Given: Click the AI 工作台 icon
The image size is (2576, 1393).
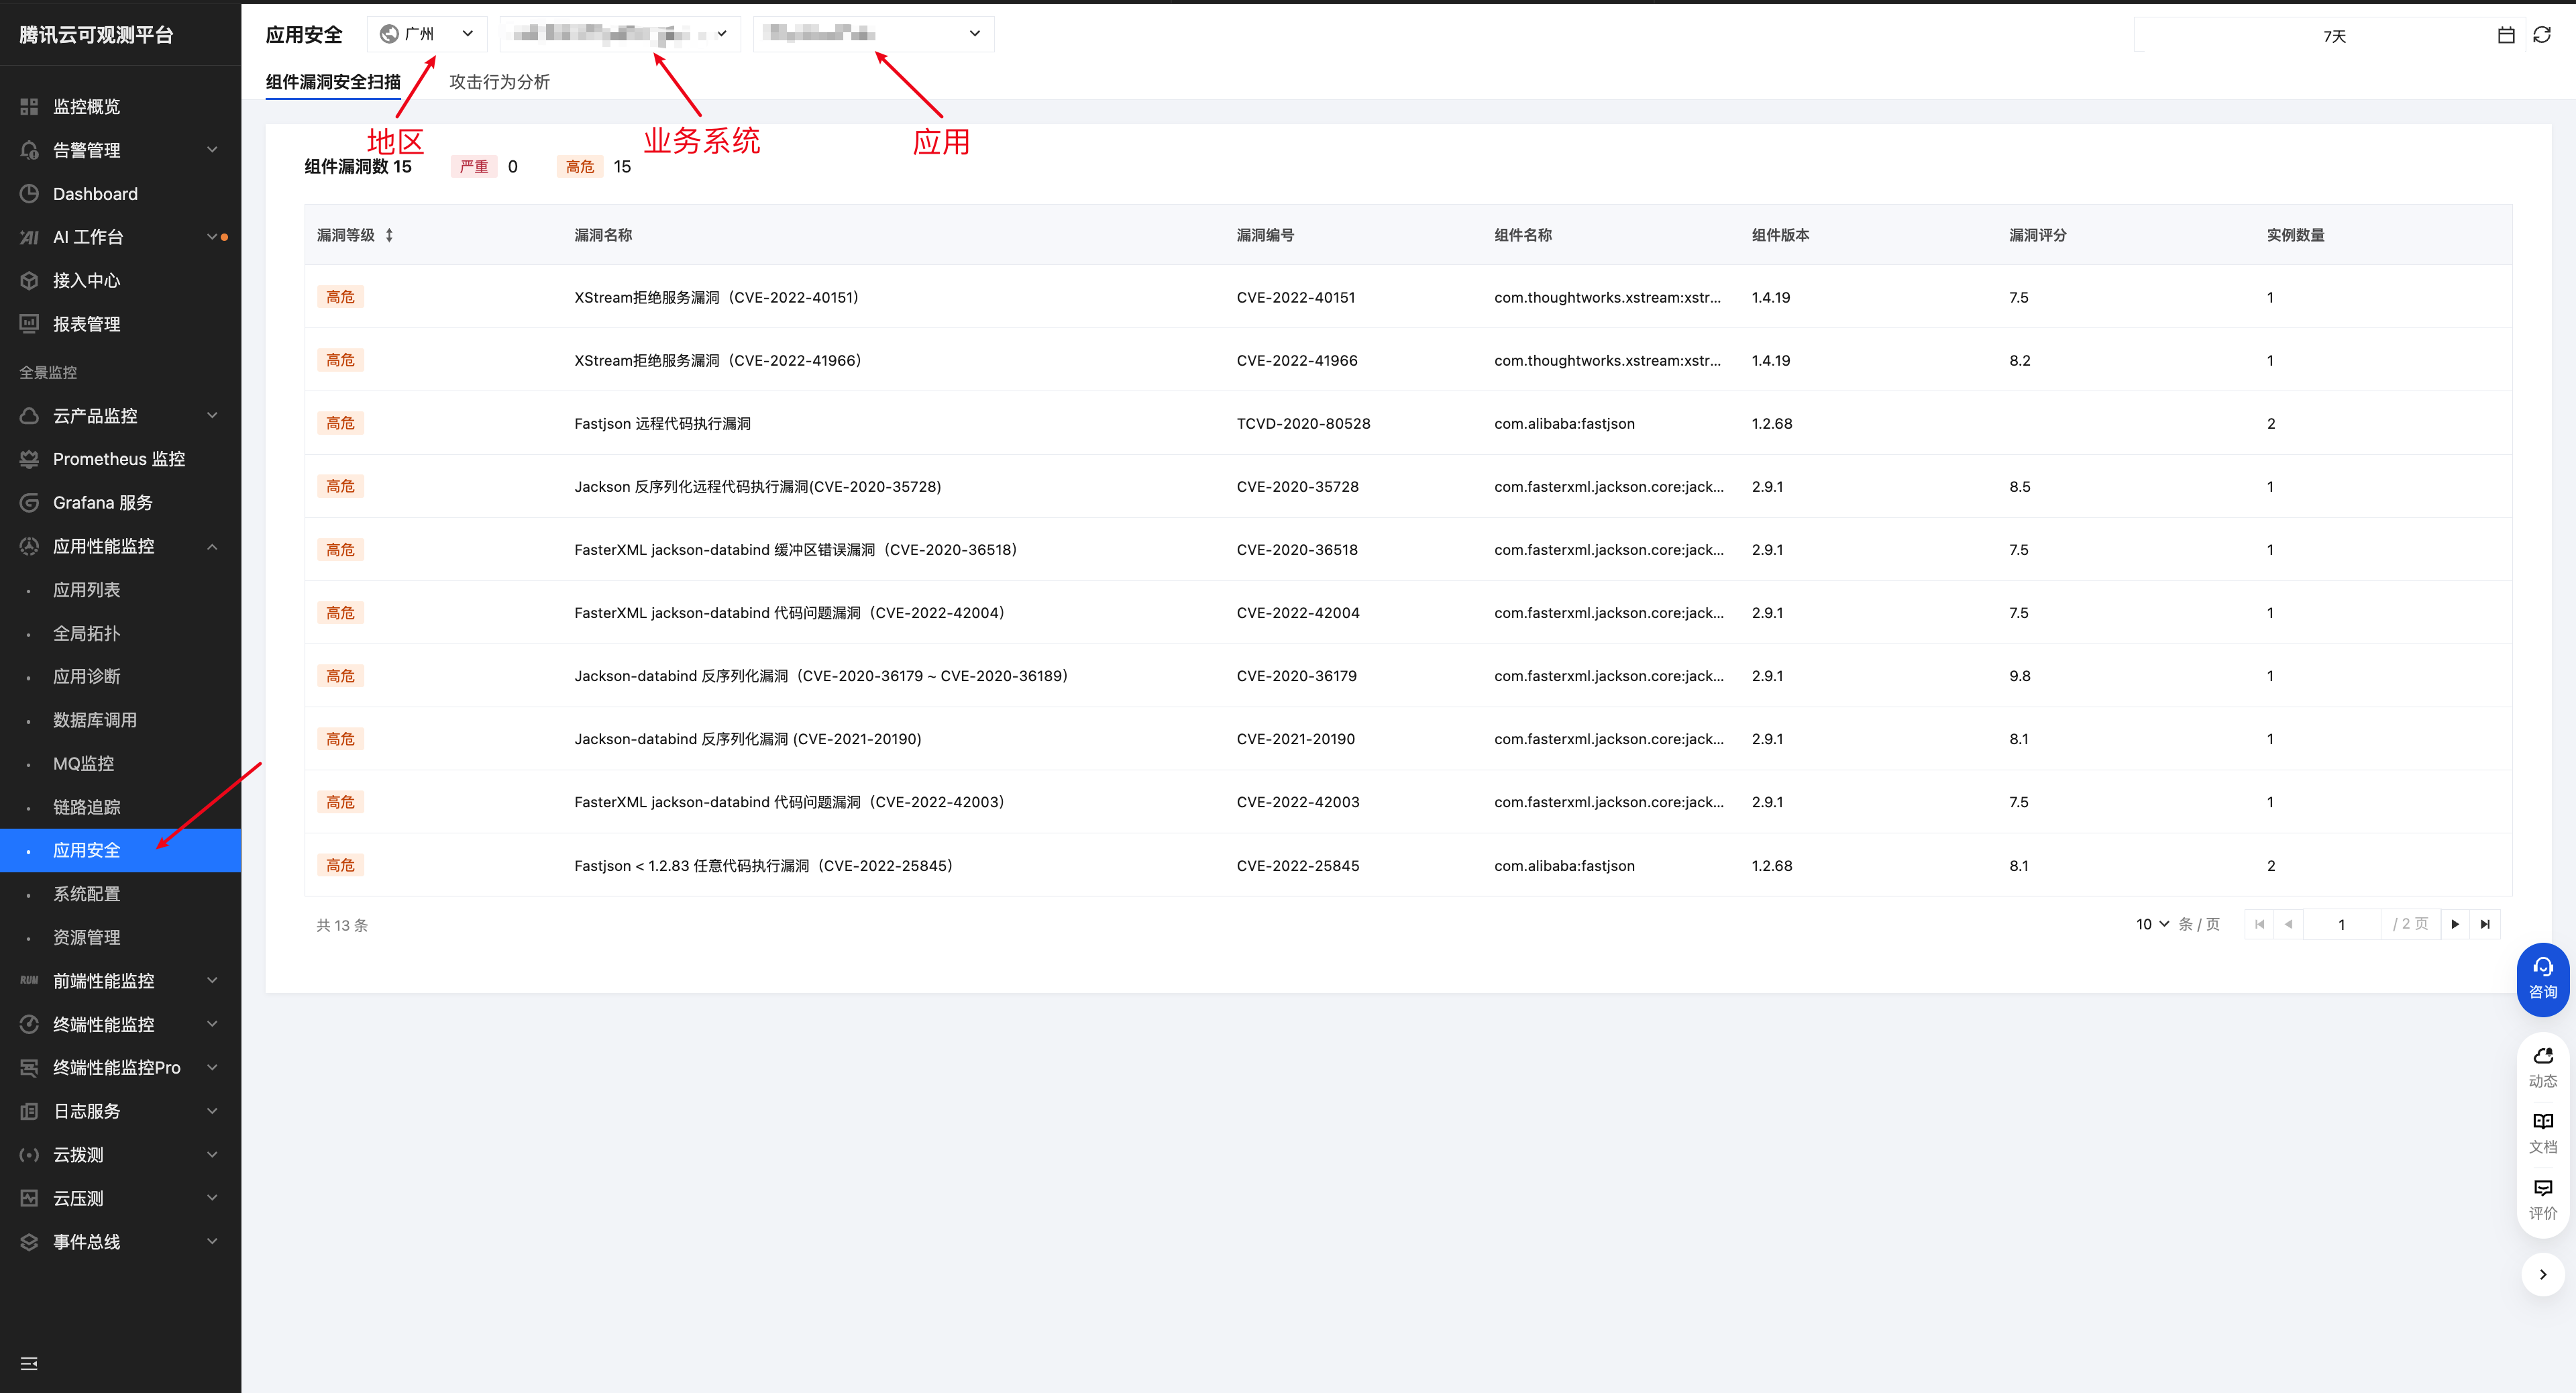Looking at the screenshot, I should click(x=29, y=237).
